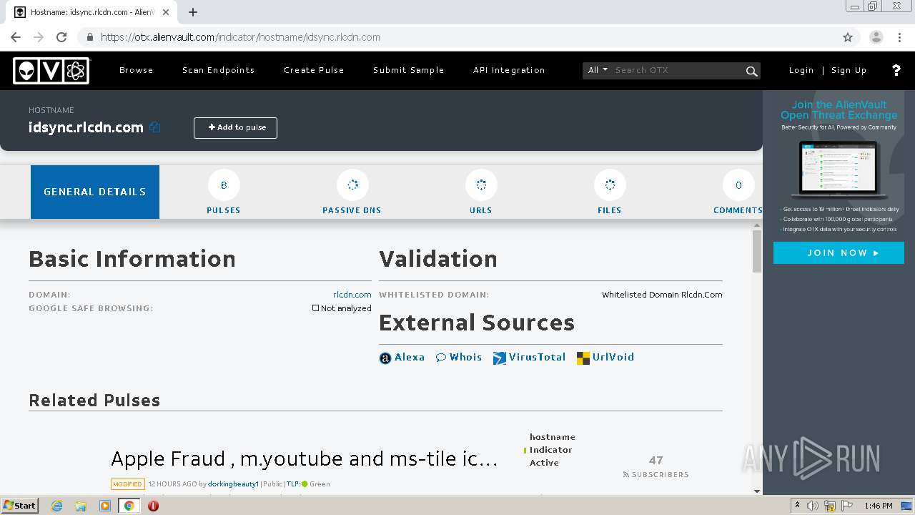Open the Chrome three-dot menu
This screenshot has height=515, width=915.
(x=899, y=37)
